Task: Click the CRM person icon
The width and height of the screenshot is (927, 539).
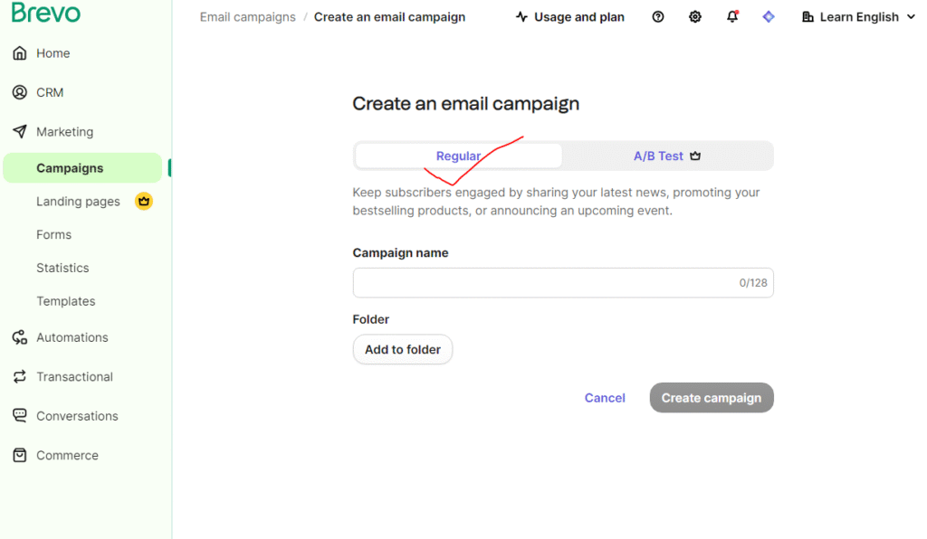Action: [x=20, y=92]
